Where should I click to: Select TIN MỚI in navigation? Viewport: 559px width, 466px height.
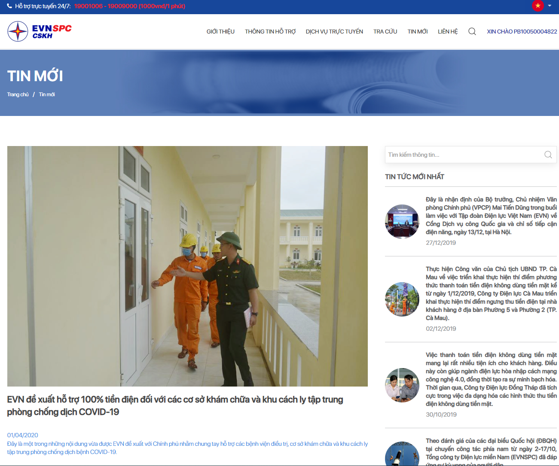click(x=417, y=31)
